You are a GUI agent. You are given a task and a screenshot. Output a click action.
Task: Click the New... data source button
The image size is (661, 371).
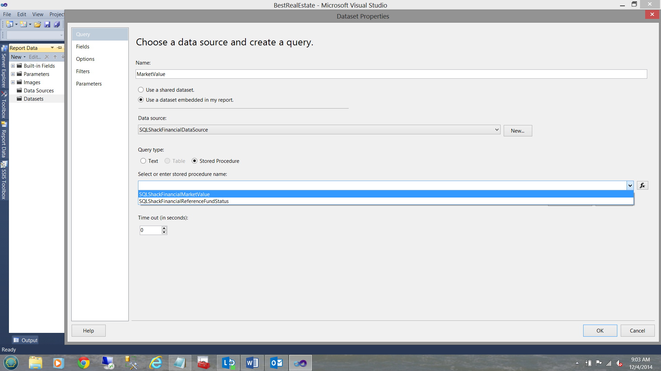tap(517, 131)
